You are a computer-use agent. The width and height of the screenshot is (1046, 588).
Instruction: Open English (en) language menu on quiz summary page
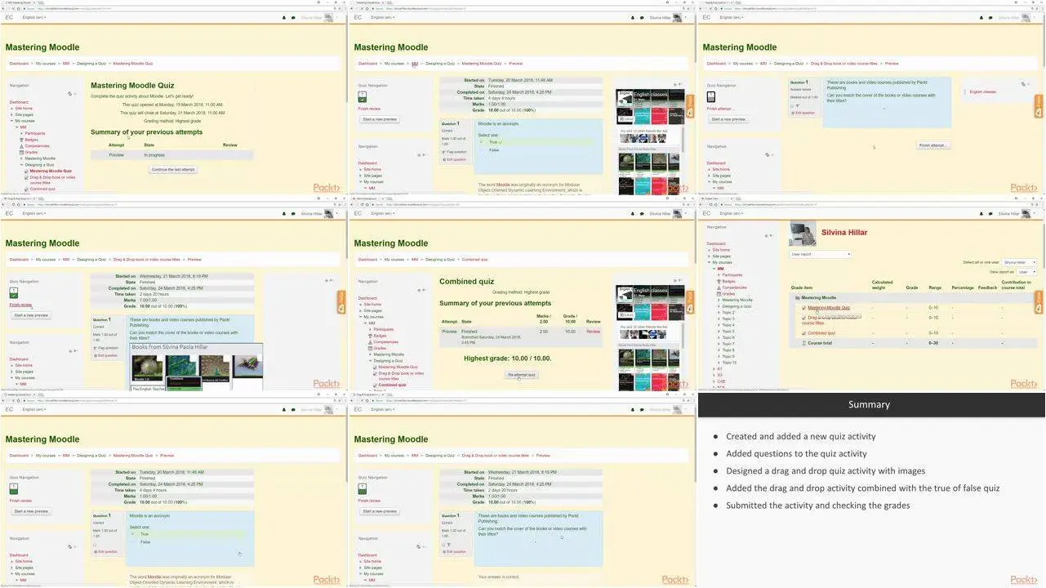pyautogui.click(x=34, y=17)
